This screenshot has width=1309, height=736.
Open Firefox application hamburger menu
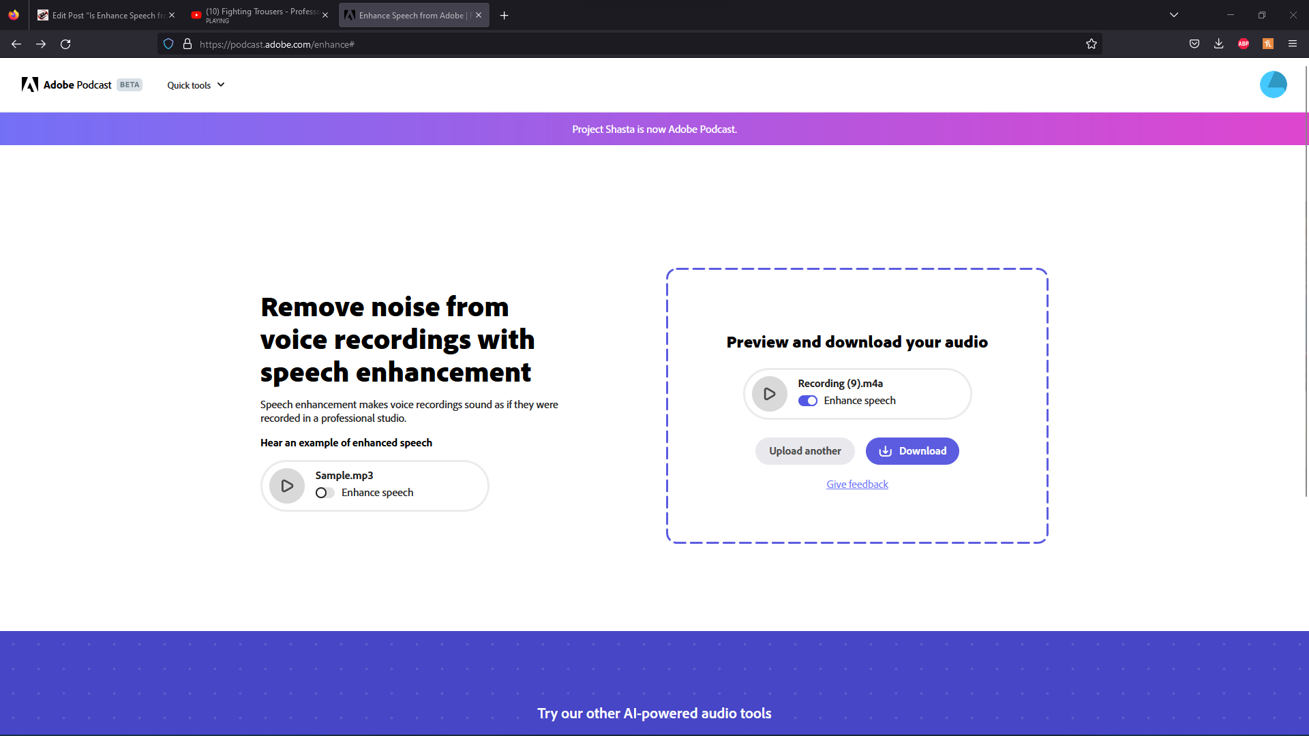point(1292,44)
